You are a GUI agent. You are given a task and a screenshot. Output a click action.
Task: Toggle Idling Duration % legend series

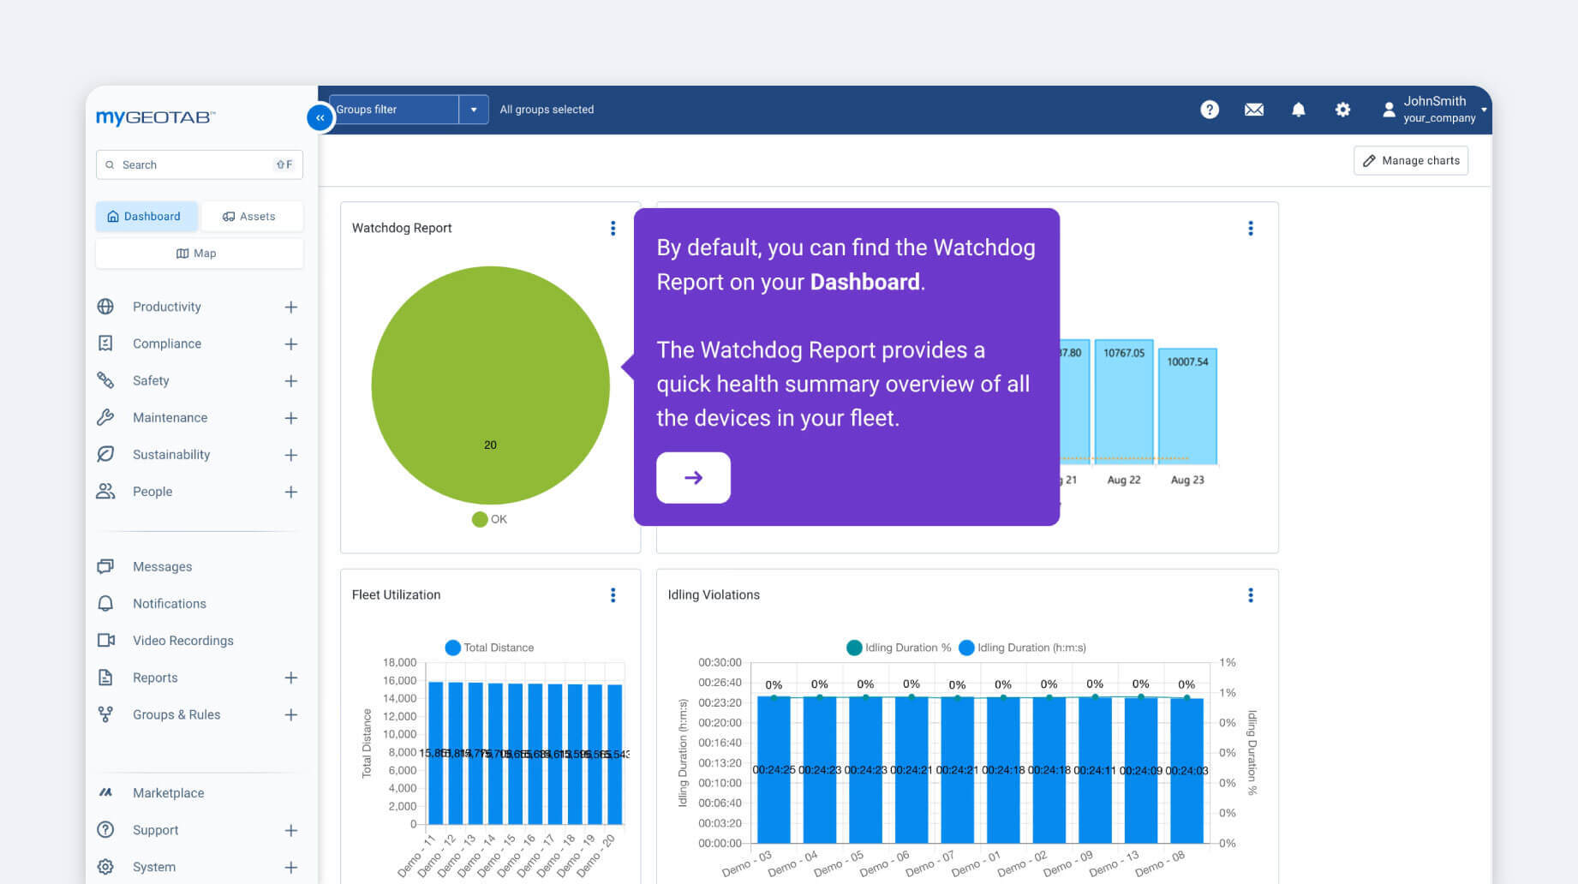898,648
